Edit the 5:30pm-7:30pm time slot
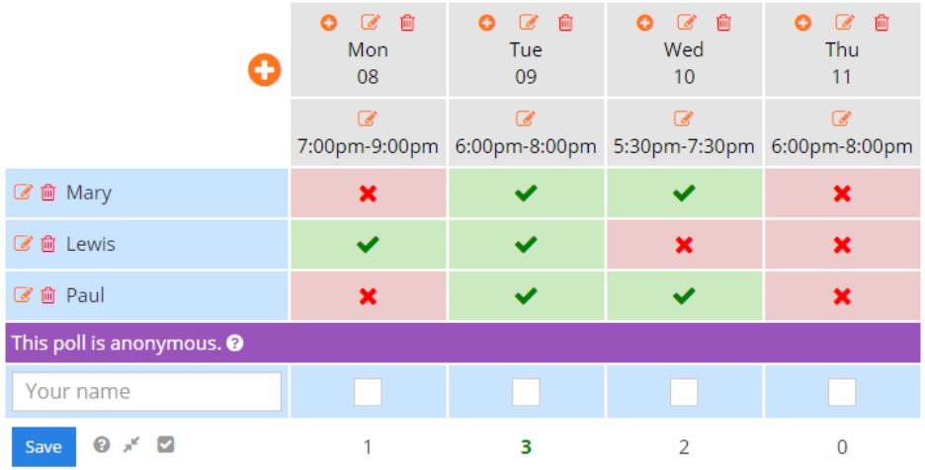The width and height of the screenshot is (925, 470). 683,118
